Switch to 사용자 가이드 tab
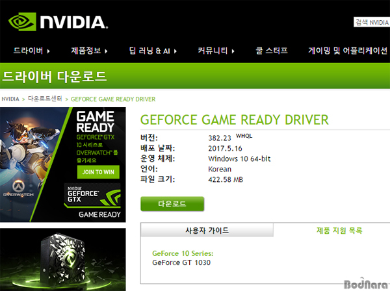 click(x=207, y=230)
